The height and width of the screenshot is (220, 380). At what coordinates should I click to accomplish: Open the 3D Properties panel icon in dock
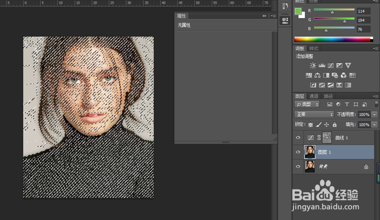click(x=285, y=21)
